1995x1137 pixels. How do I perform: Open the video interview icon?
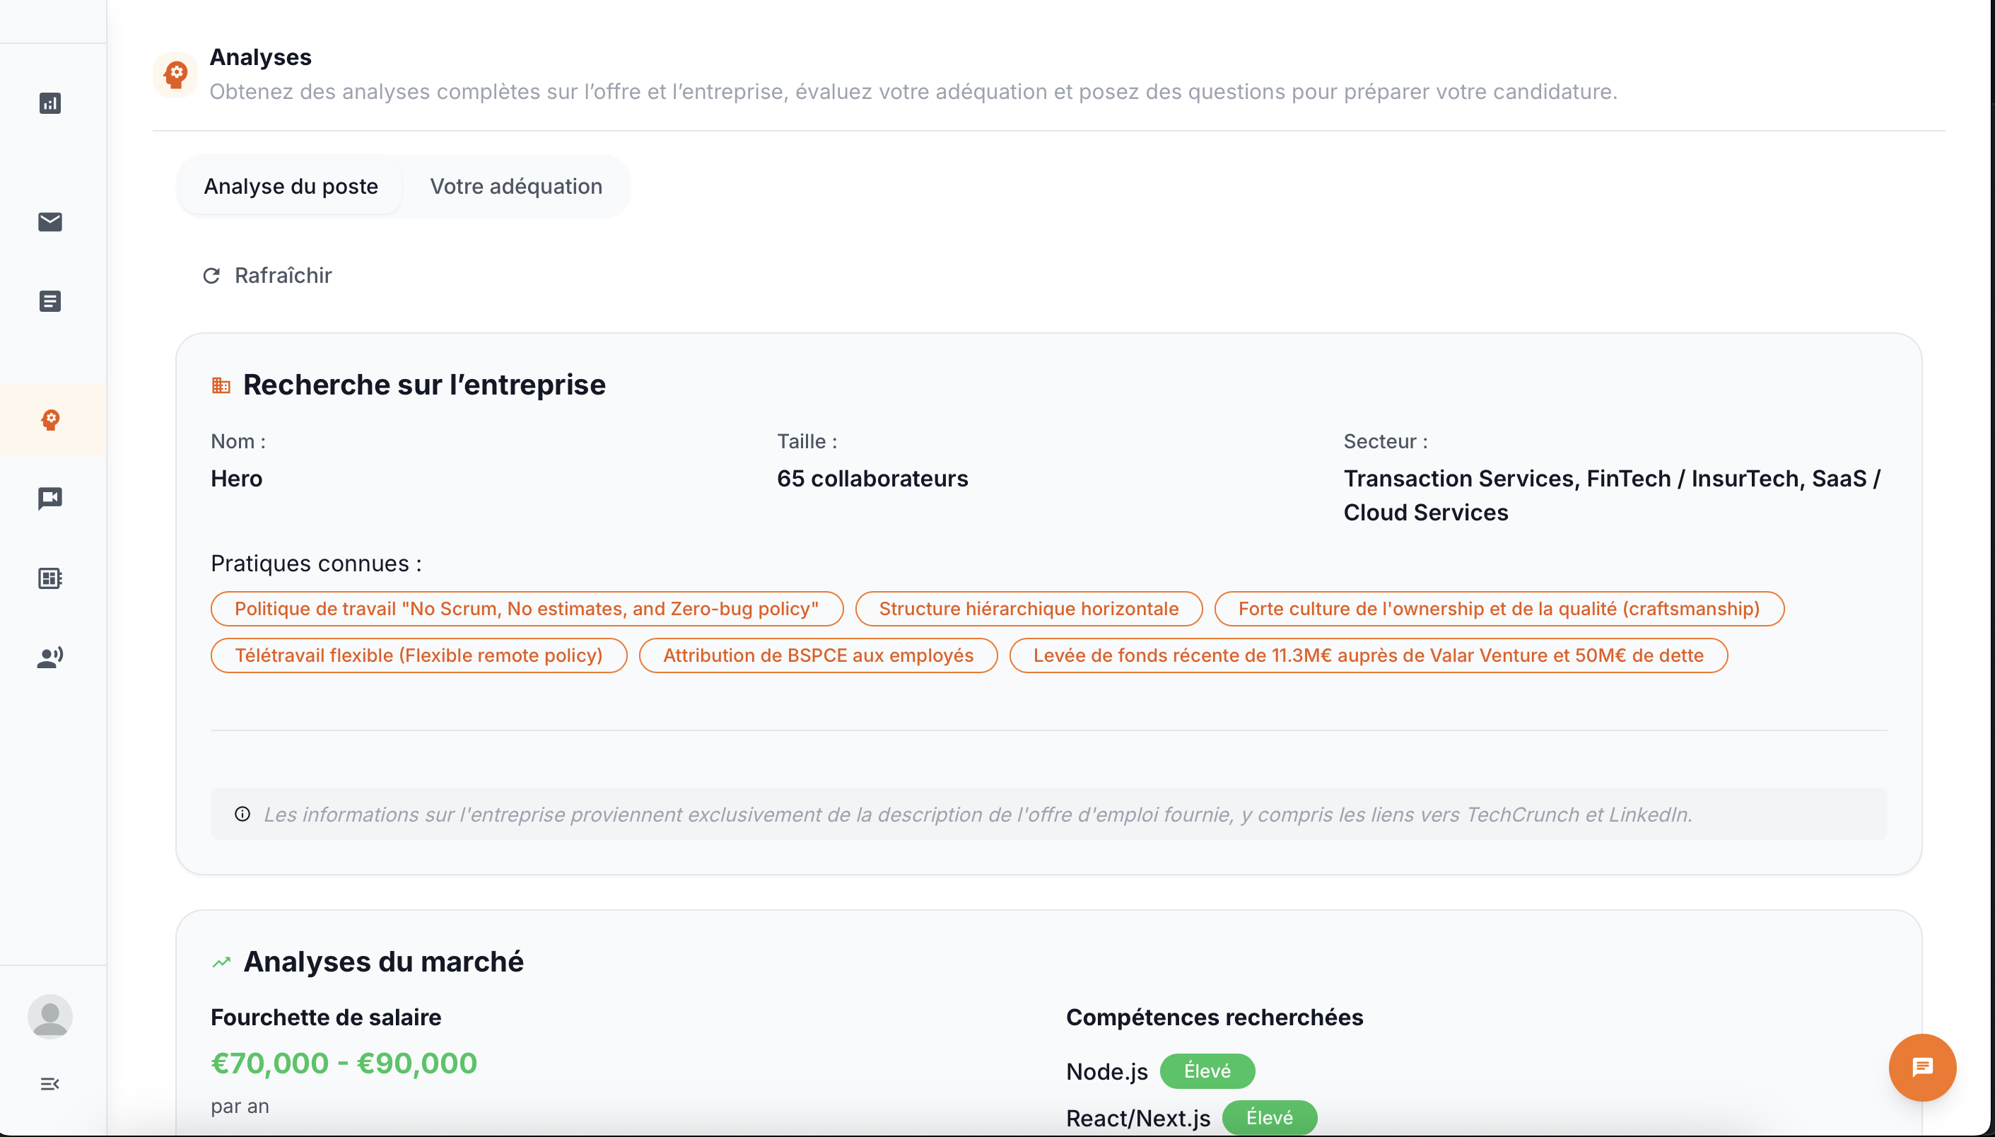(x=50, y=499)
